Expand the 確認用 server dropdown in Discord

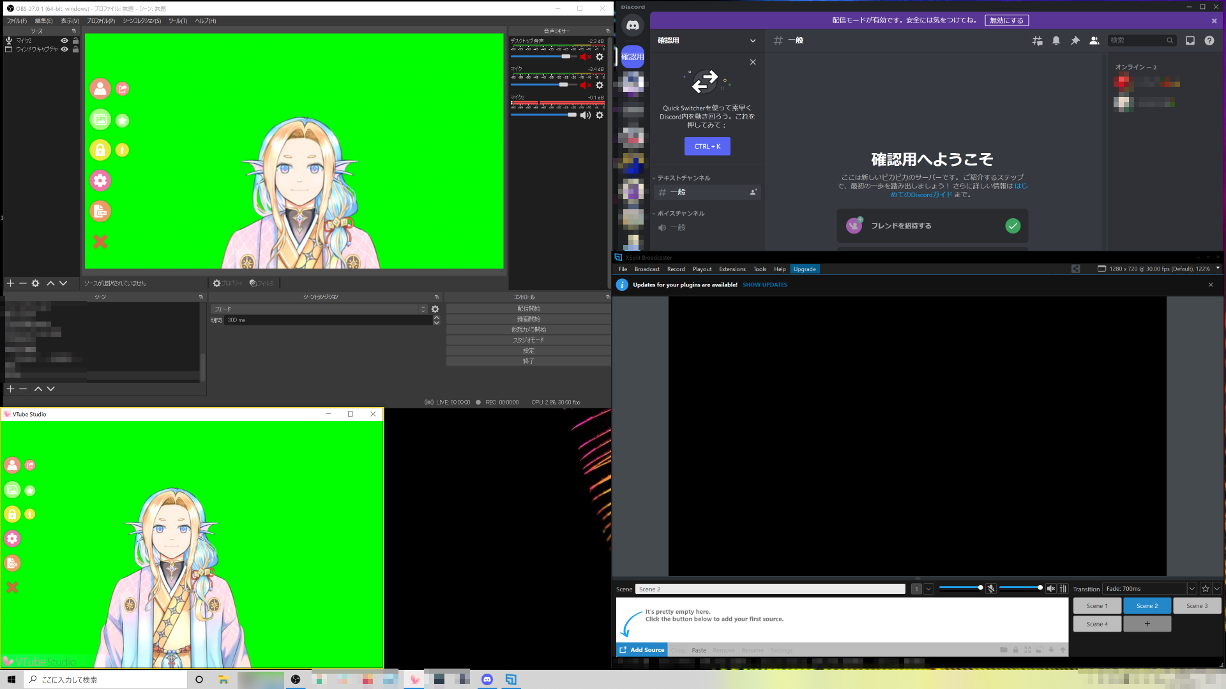(x=753, y=41)
